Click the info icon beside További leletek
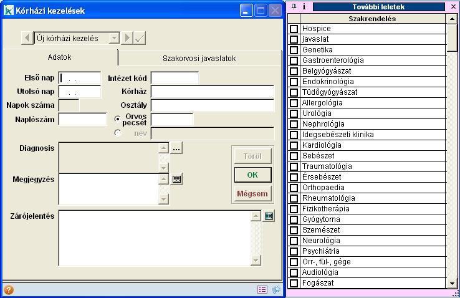This screenshot has width=460, height=298. pyautogui.click(x=304, y=7)
